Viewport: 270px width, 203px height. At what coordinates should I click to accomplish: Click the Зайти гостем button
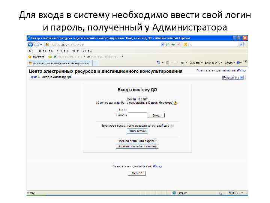[x=137, y=131]
